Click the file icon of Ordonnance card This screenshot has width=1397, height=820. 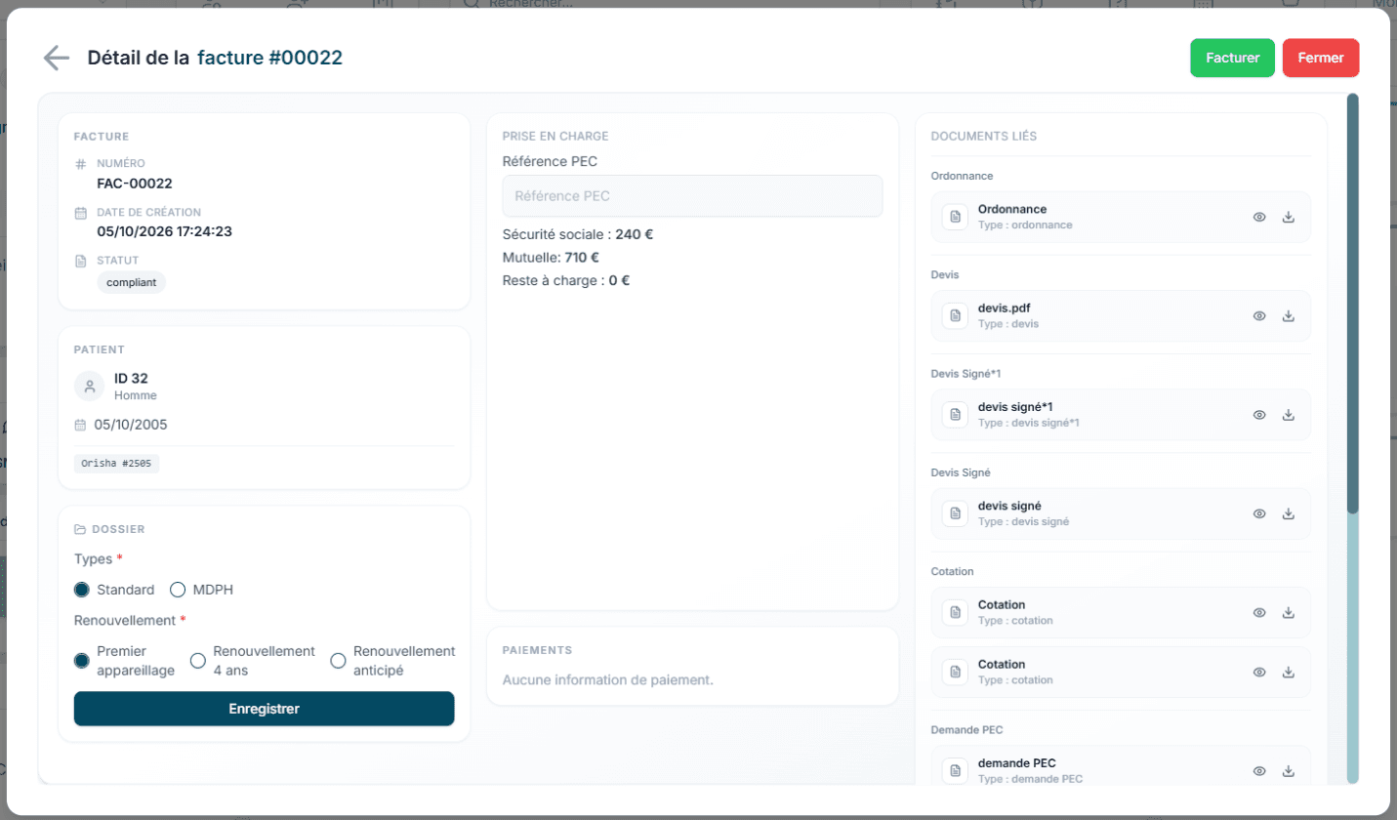(956, 217)
